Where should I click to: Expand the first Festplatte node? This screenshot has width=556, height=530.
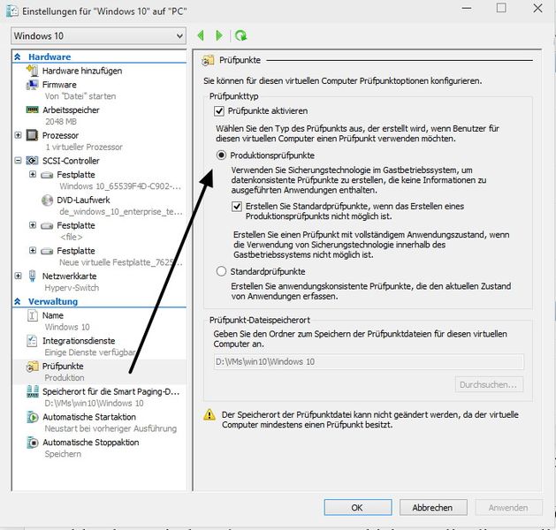pos(33,174)
